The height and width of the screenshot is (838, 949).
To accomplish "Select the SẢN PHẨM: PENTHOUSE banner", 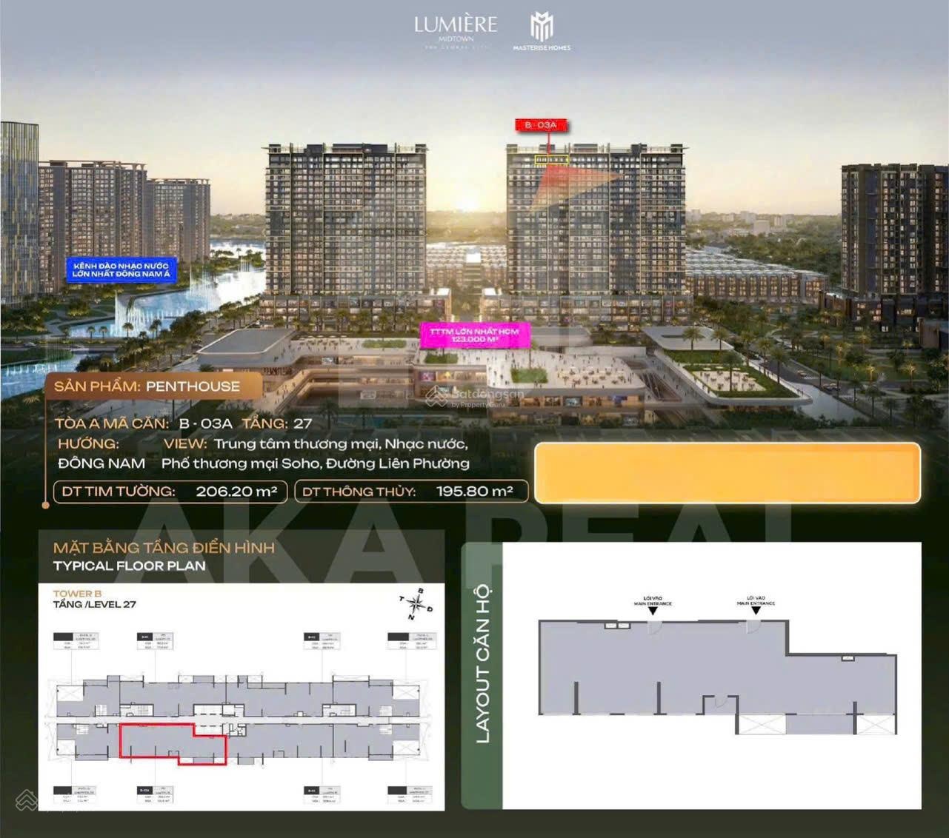I will pos(147,386).
